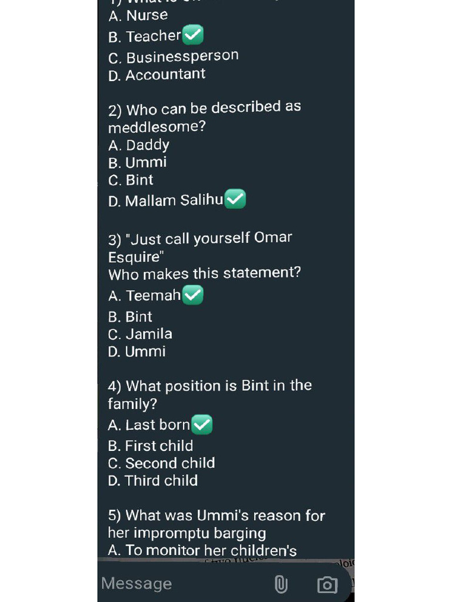Click option C. Bint under question 2
This screenshot has height=602, width=452.
[x=131, y=180]
